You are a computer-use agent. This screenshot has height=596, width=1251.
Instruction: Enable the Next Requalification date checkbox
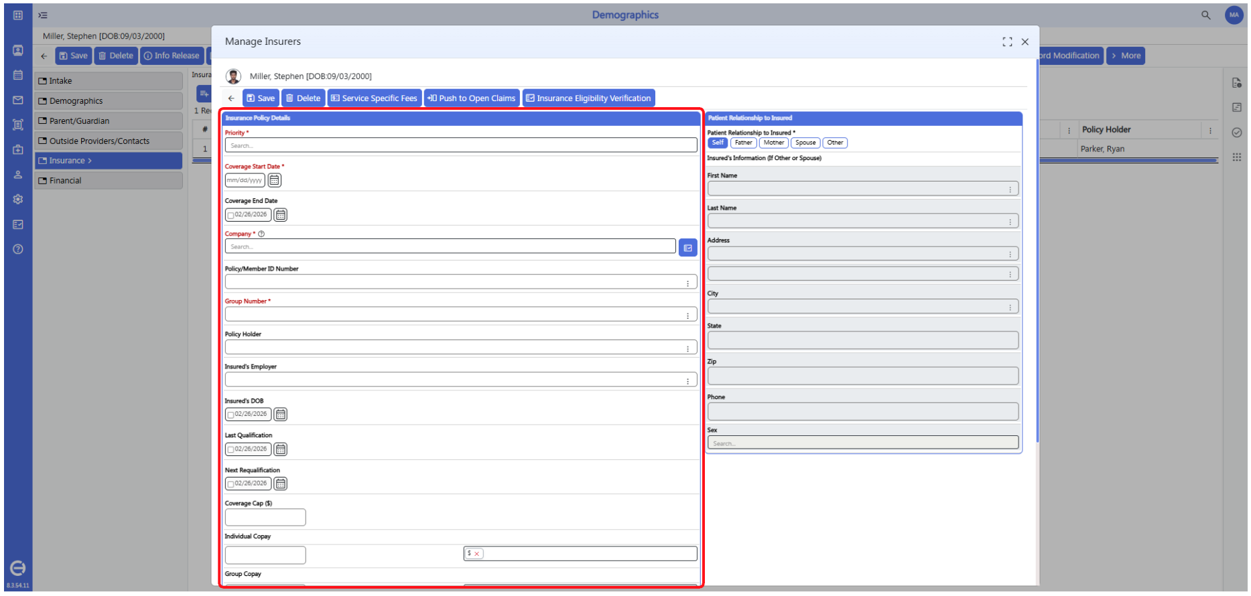click(x=231, y=483)
